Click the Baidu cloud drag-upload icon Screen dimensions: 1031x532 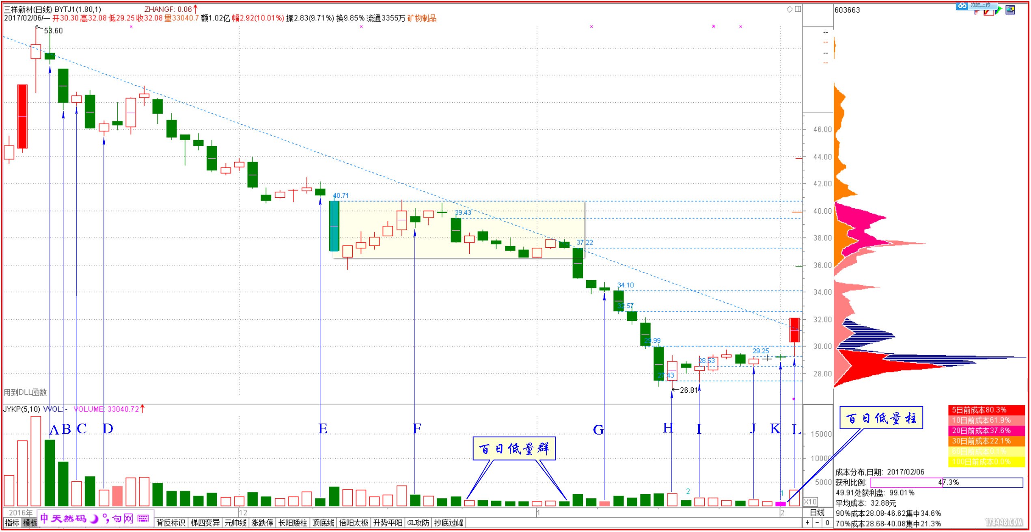pyautogui.click(x=962, y=5)
